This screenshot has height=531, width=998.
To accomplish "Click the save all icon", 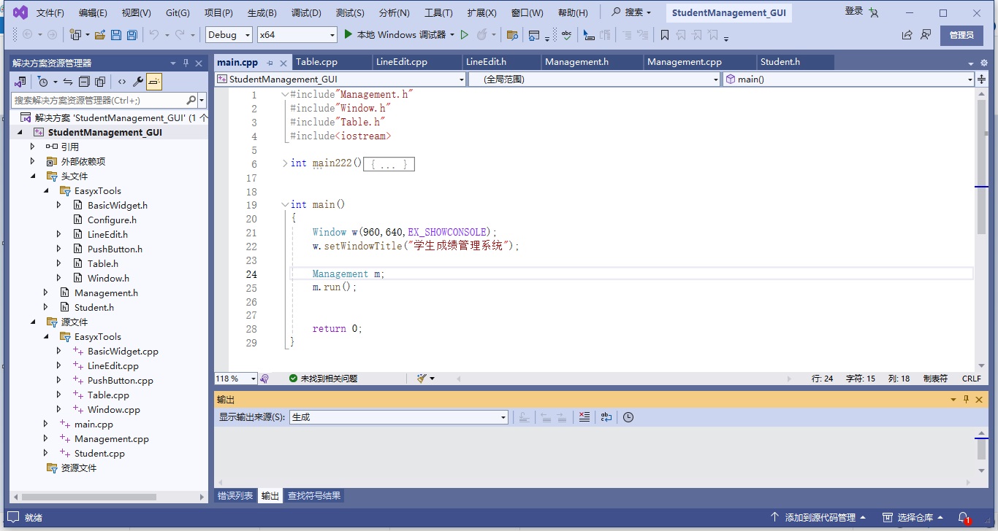I will tap(132, 34).
